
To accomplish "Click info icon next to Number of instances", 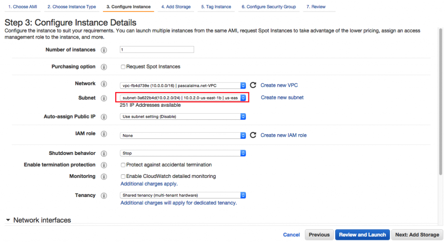I will [104, 50].
